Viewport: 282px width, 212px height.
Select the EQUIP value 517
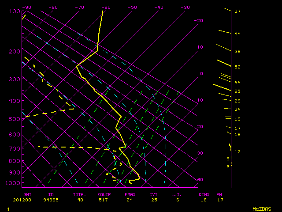[x=104, y=200]
